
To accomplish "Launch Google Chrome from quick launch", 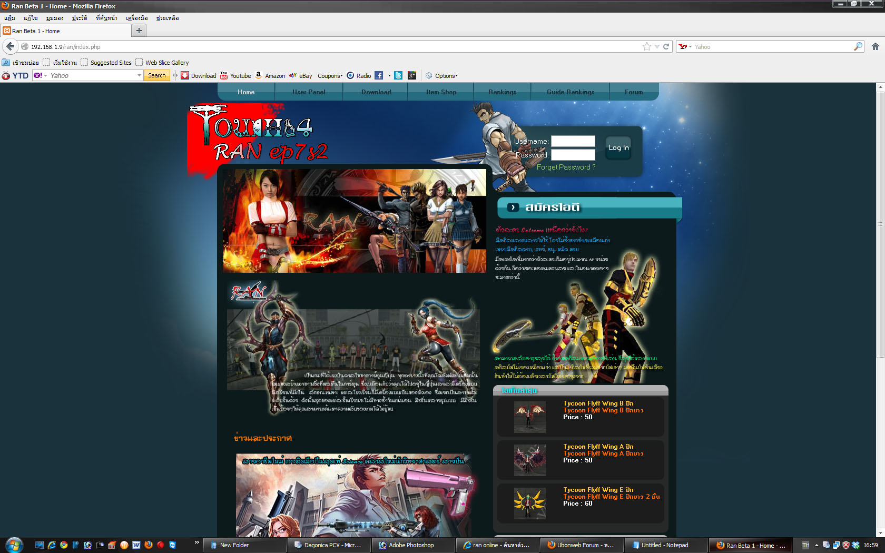I will coord(64,545).
